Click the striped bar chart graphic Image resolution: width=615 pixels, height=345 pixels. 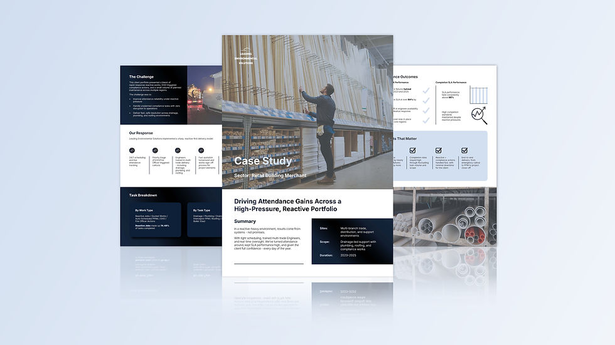pos(478,95)
